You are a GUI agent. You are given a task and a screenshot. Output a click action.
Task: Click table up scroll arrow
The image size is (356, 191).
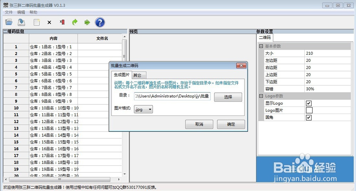pyautogui.click(x=124, y=37)
